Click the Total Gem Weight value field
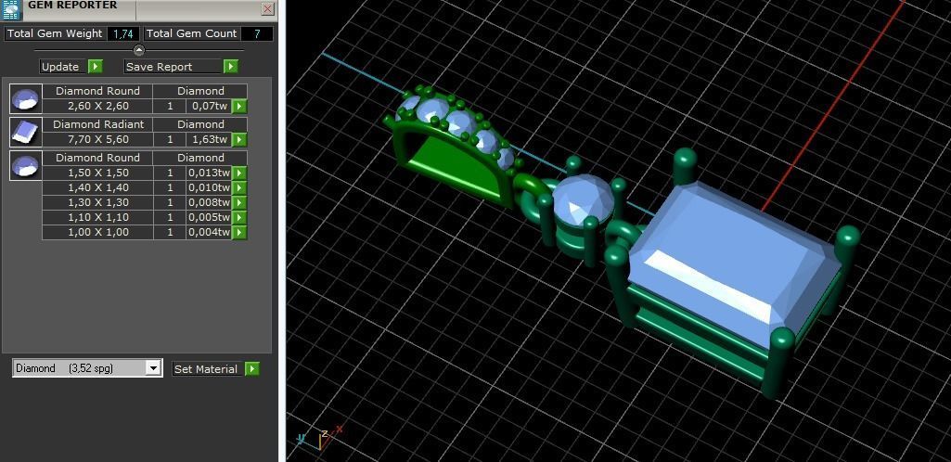 (123, 34)
